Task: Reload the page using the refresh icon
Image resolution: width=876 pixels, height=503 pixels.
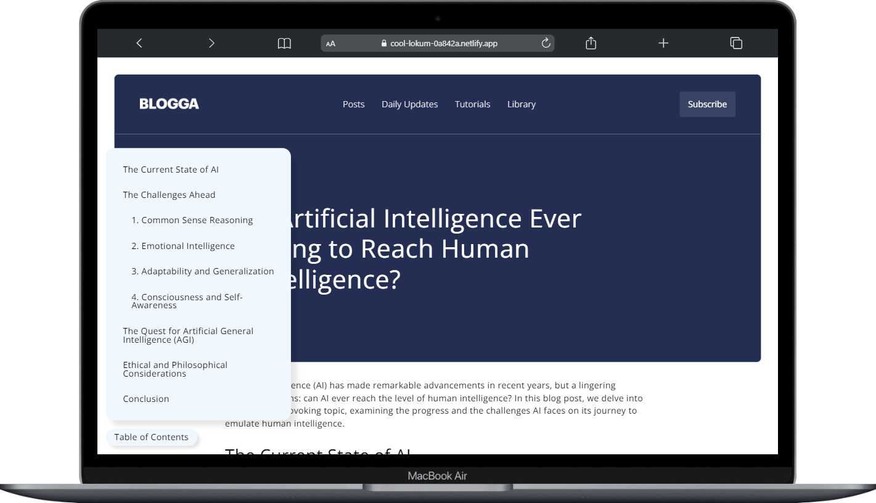Action: [545, 43]
